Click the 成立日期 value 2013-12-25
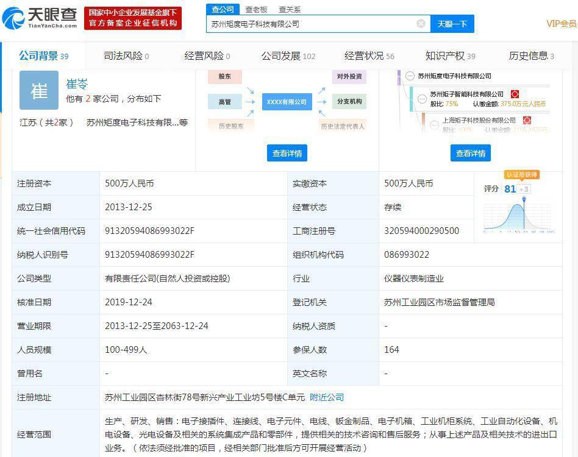The height and width of the screenshot is (457, 578). (128, 207)
